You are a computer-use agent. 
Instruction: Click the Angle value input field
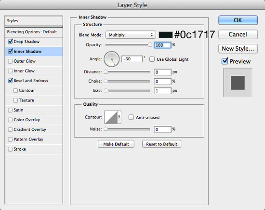[x=132, y=59]
